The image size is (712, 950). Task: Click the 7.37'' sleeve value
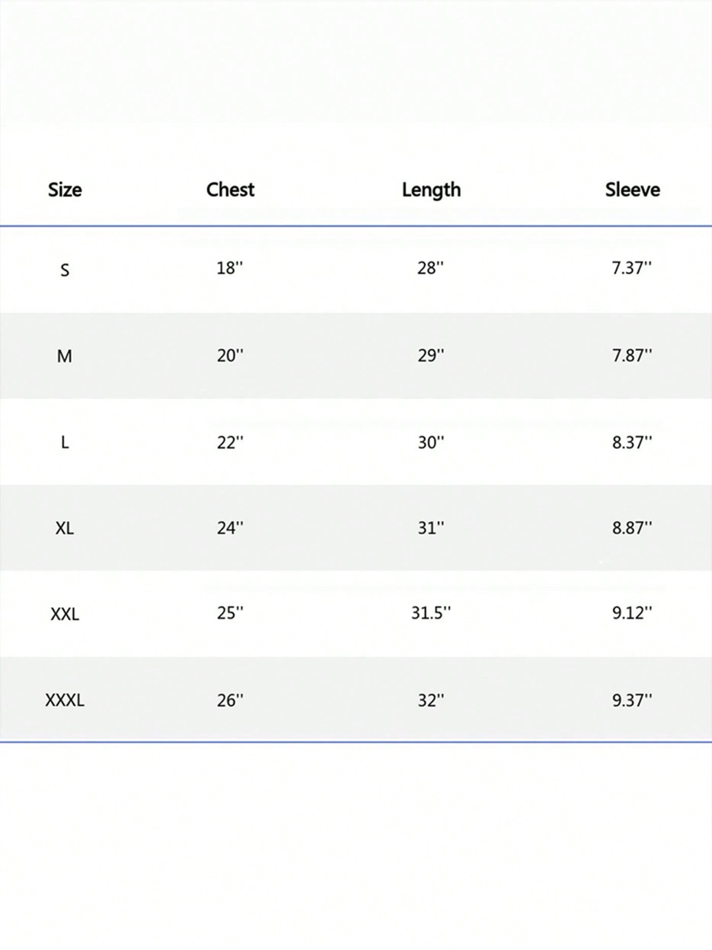[632, 268]
